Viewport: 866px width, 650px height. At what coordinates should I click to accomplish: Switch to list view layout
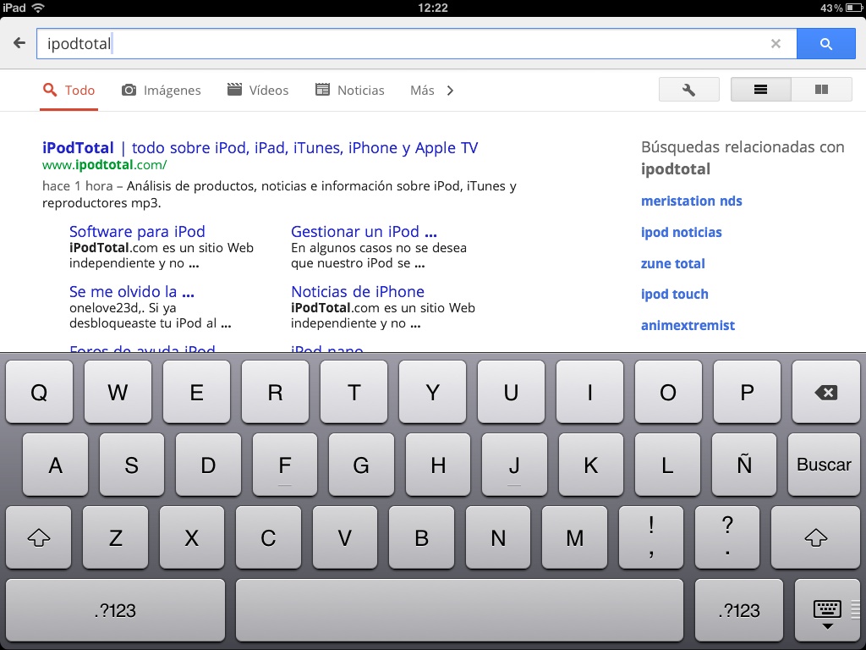760,90
